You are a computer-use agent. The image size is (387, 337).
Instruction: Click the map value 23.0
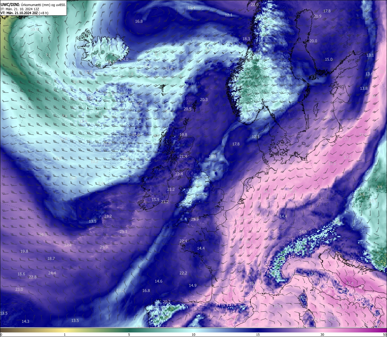(x=19, y=290)
